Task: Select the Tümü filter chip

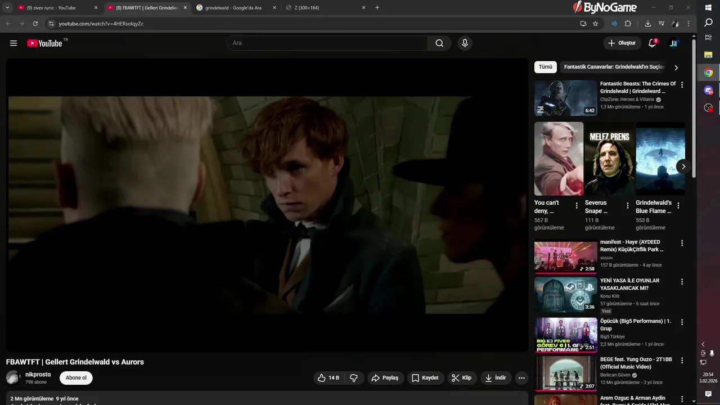Action: coord(546,67)
